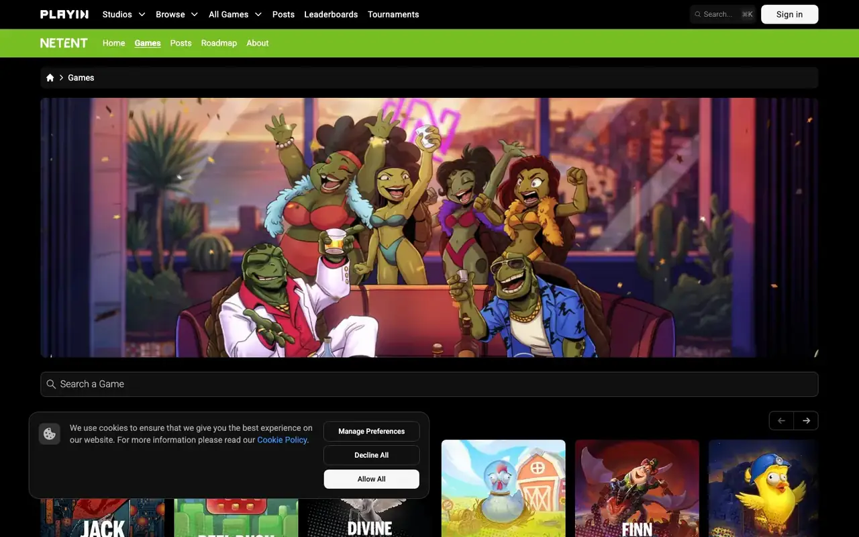
Task: Click the home breadcrumb icon
Action: pos(50,78)
